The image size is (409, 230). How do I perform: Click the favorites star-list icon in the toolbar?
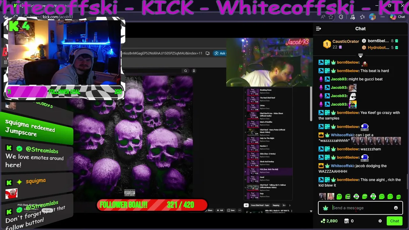[x=362, y=17]
